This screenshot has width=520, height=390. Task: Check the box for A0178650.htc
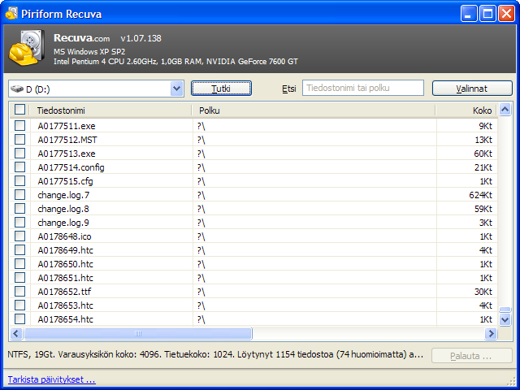pos(19,263)
